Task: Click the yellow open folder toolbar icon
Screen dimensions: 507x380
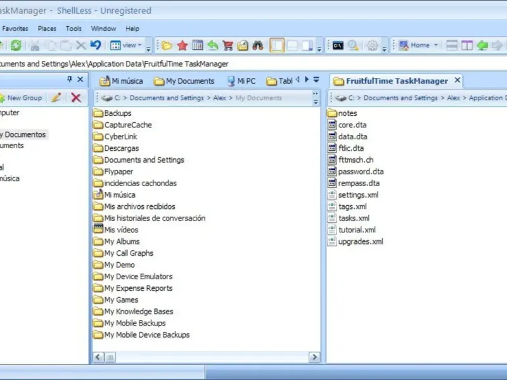Action: [167, 45]
